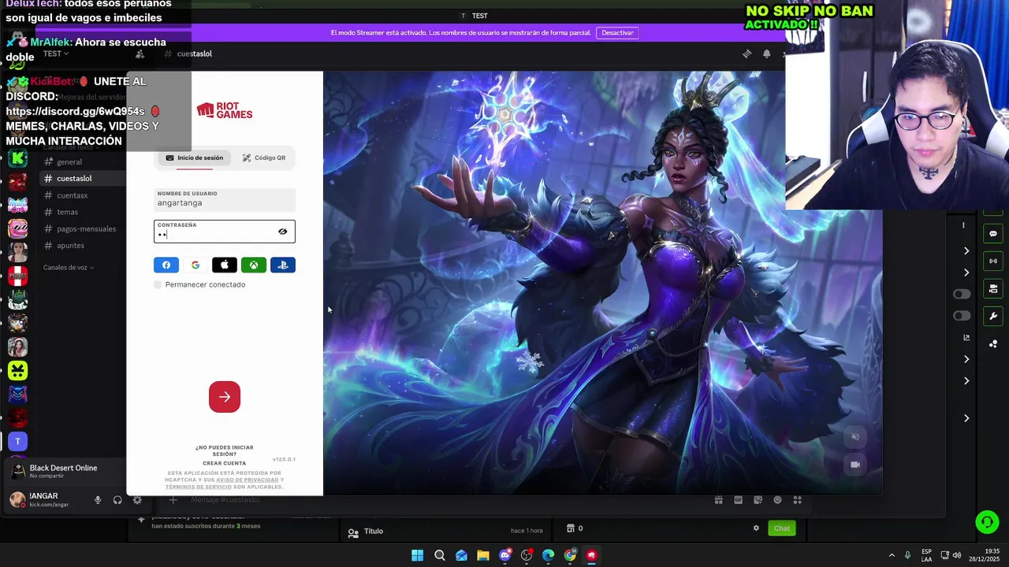Sign in with Apple

(x=225, y=265)
